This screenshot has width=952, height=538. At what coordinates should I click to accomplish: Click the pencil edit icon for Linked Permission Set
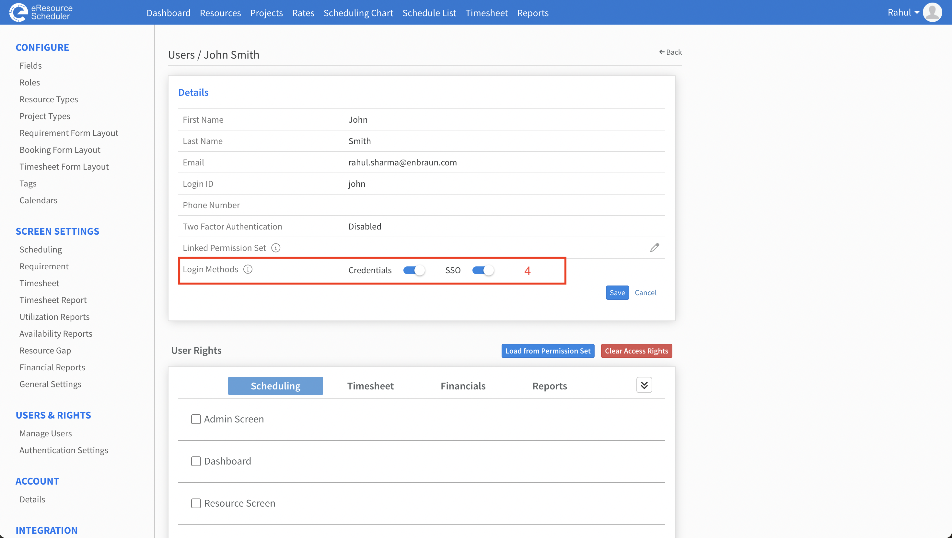[x=654, y=248]
